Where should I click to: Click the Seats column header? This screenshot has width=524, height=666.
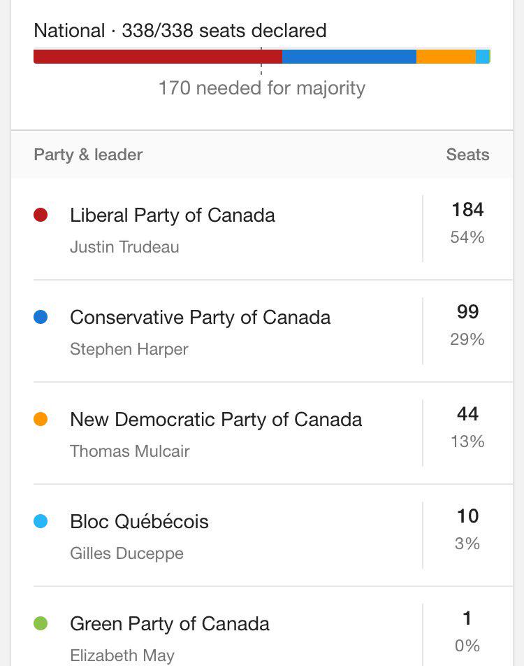click(x=467, y=155)
